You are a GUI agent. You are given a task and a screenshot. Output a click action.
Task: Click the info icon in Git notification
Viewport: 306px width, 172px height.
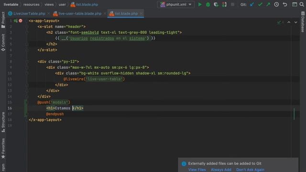click(184, 163)
